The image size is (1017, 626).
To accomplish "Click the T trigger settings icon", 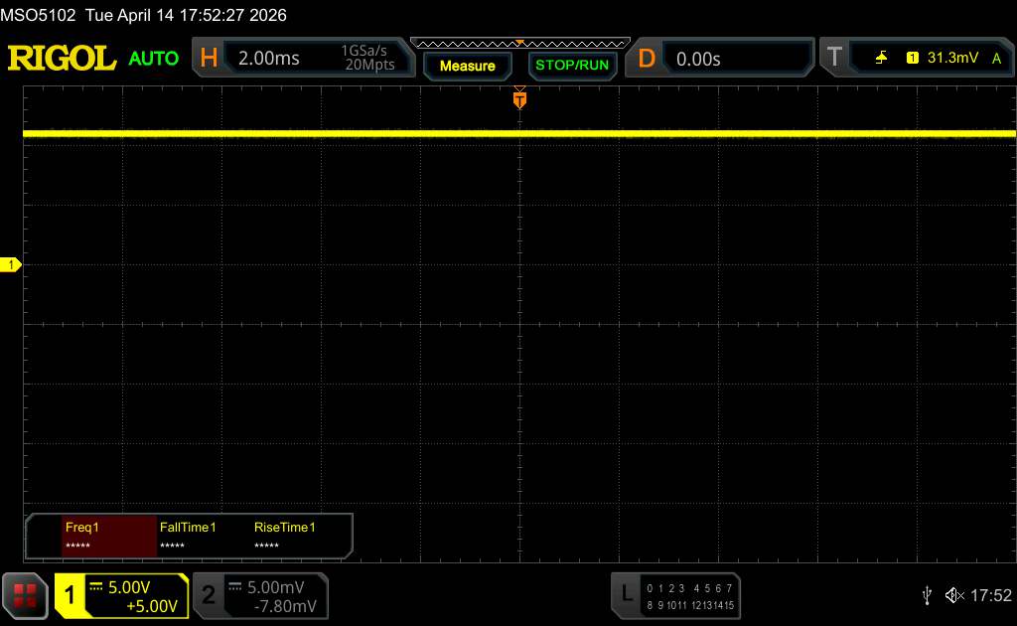I will (x=835, y=59).
